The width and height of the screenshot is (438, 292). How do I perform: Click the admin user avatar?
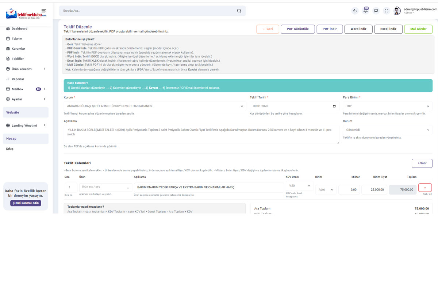click(x=397, y=11)
